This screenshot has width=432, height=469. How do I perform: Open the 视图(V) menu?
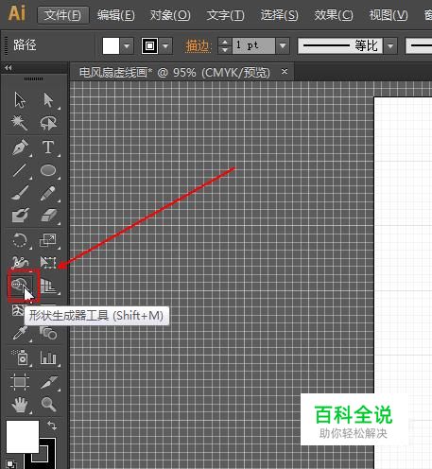389,15
